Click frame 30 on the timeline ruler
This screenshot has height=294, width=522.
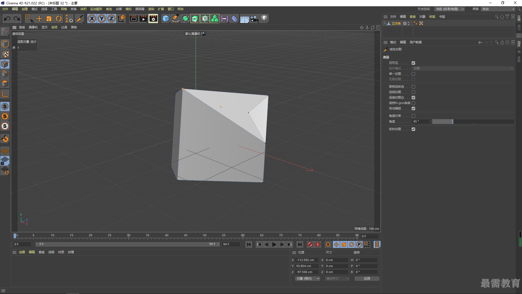pos(129,235)
